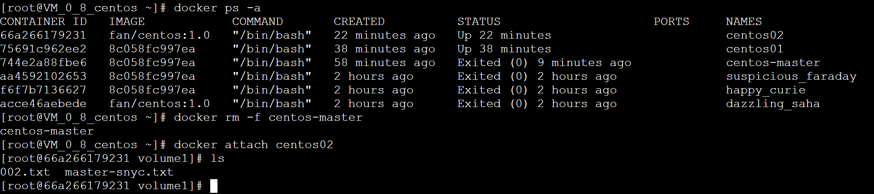The width and height of the screenshot is (874, 194).
Task: Click the container ID 66a266179231 in the first row
Action: click(43, 35)
